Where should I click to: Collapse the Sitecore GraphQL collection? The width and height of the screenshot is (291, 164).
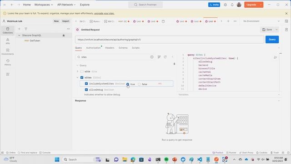tap(19, 36)
